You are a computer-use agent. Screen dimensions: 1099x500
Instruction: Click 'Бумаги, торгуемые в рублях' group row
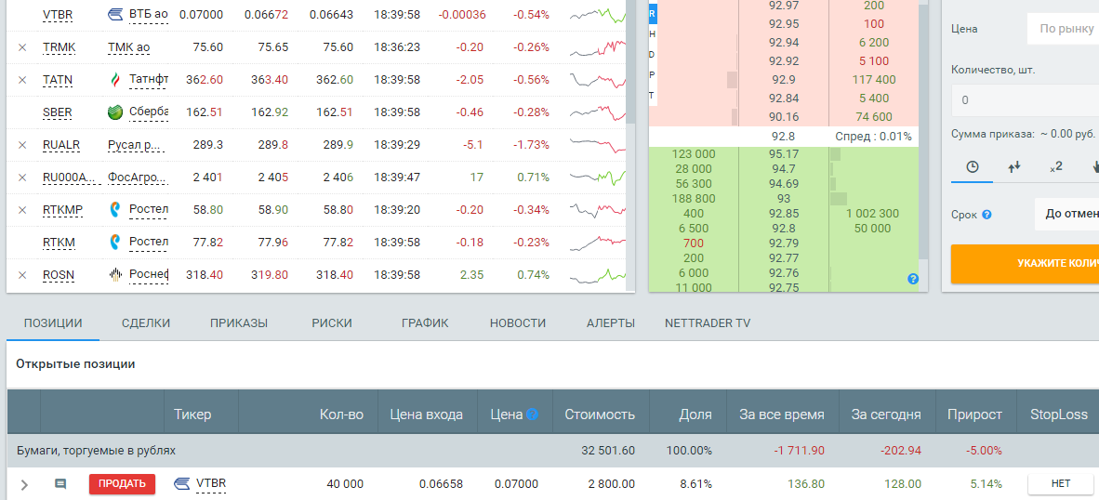pyautogui.click(x=553, y=451)
